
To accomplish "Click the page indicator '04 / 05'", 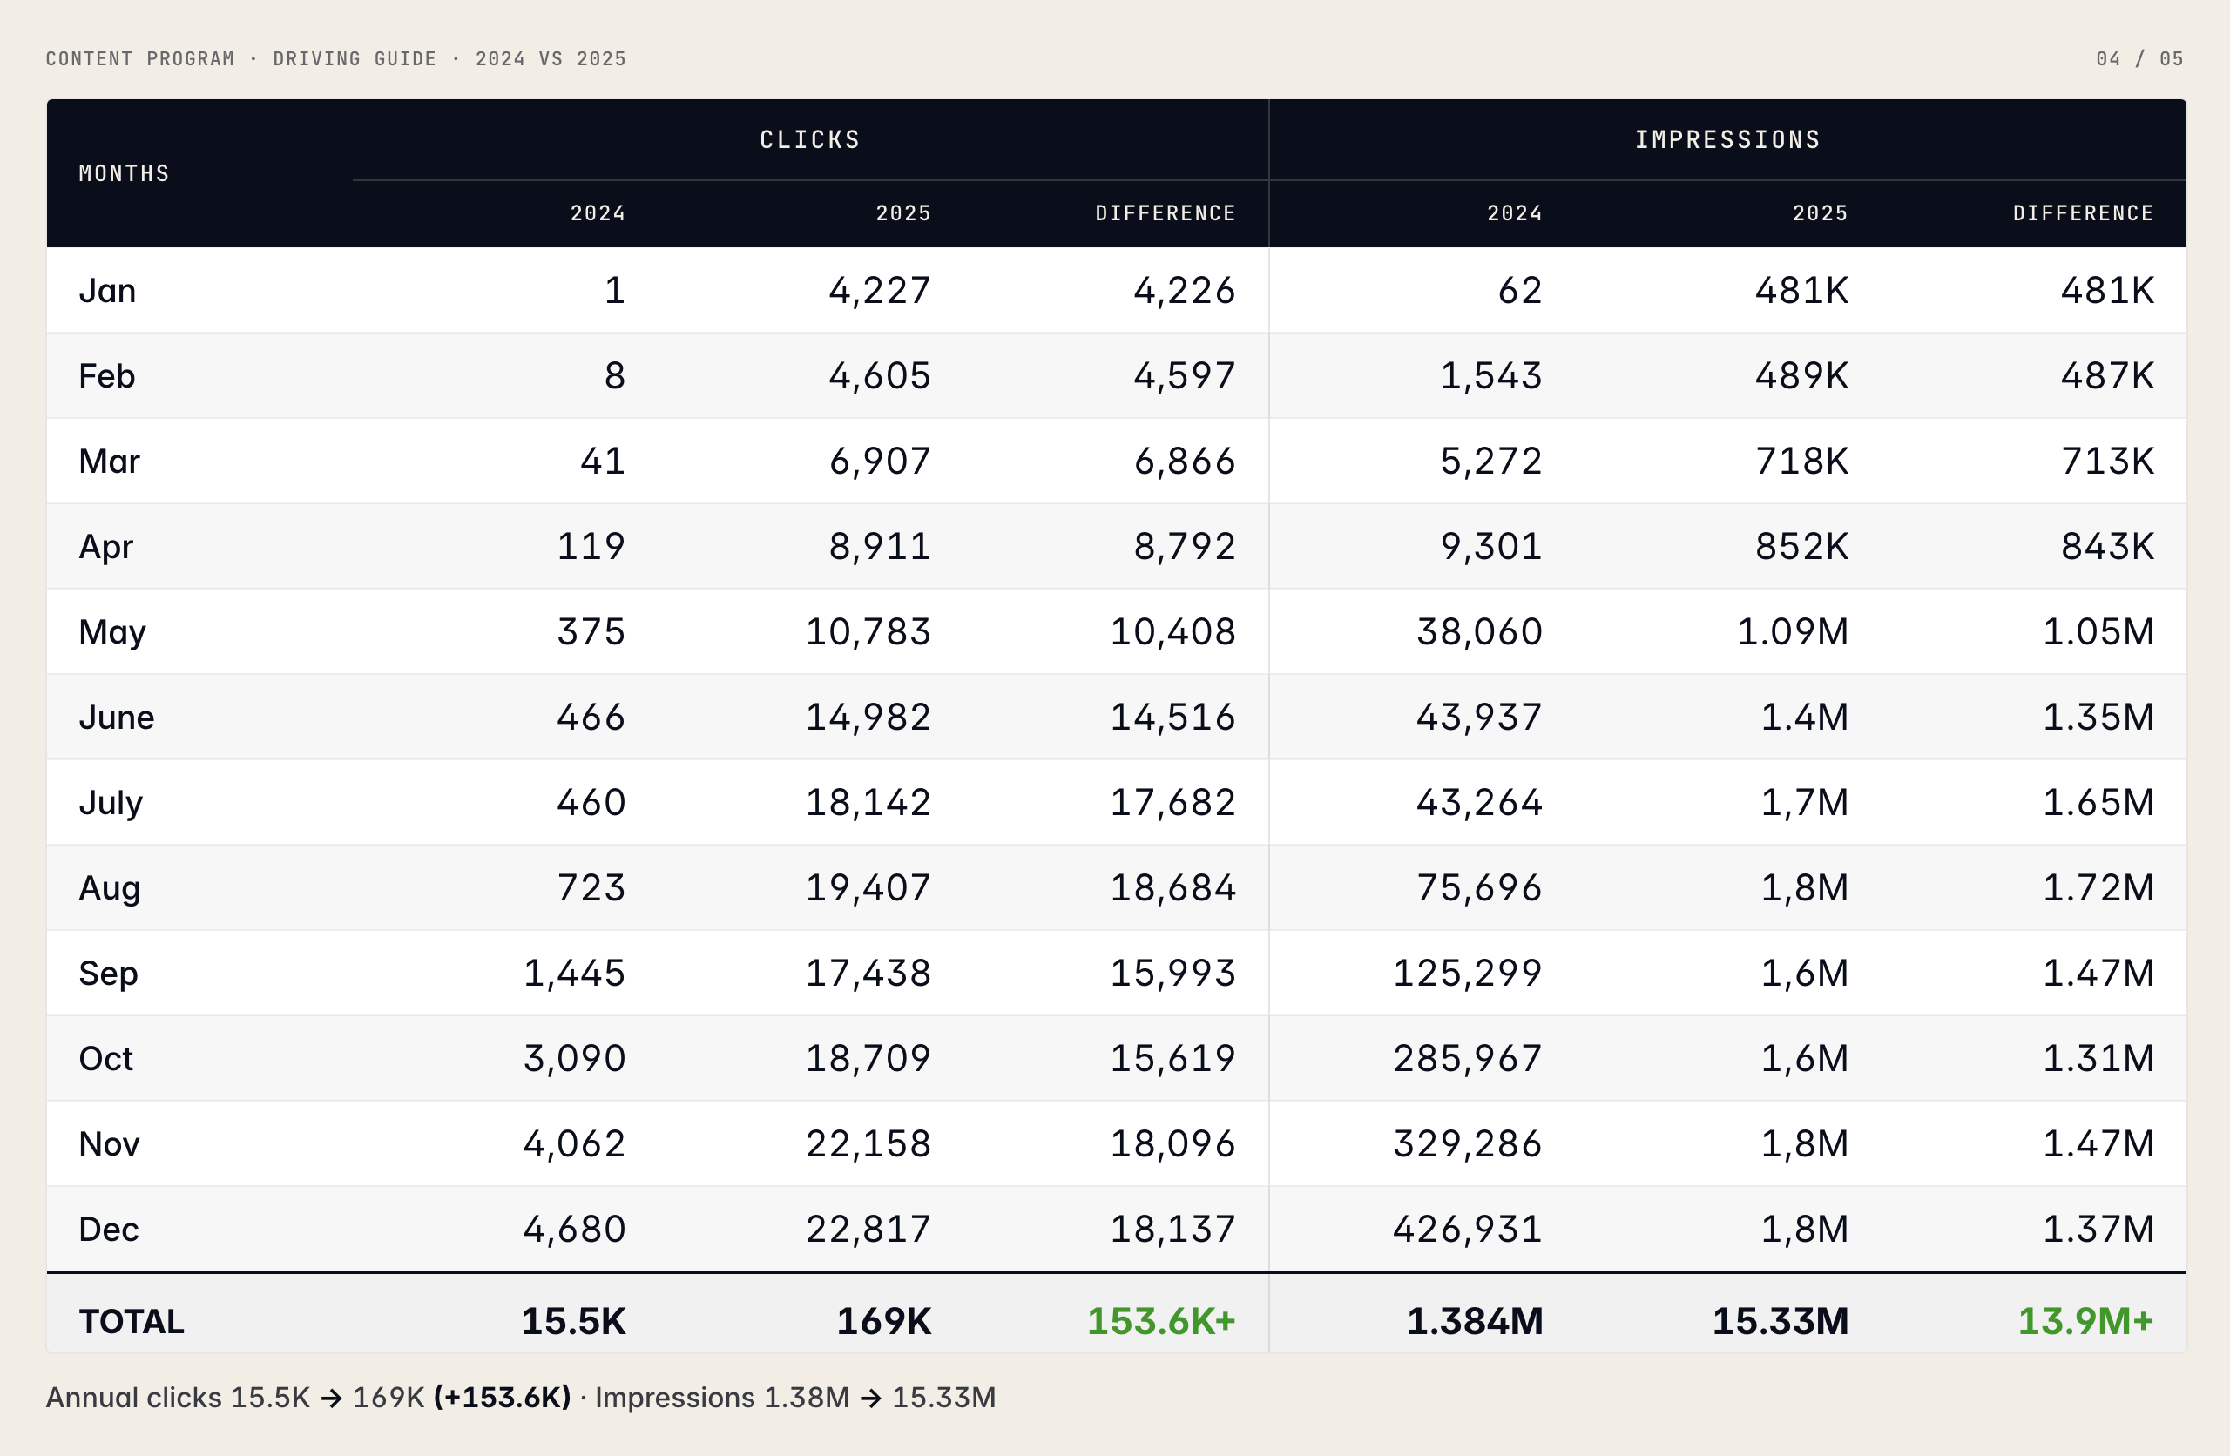I will (2140, 59).
